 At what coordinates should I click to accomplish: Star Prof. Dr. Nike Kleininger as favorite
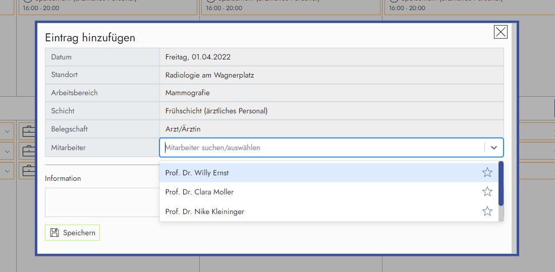(487, 212)
